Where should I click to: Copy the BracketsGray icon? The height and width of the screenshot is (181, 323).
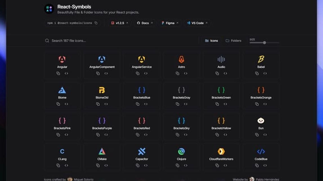[x=177, y=104]
